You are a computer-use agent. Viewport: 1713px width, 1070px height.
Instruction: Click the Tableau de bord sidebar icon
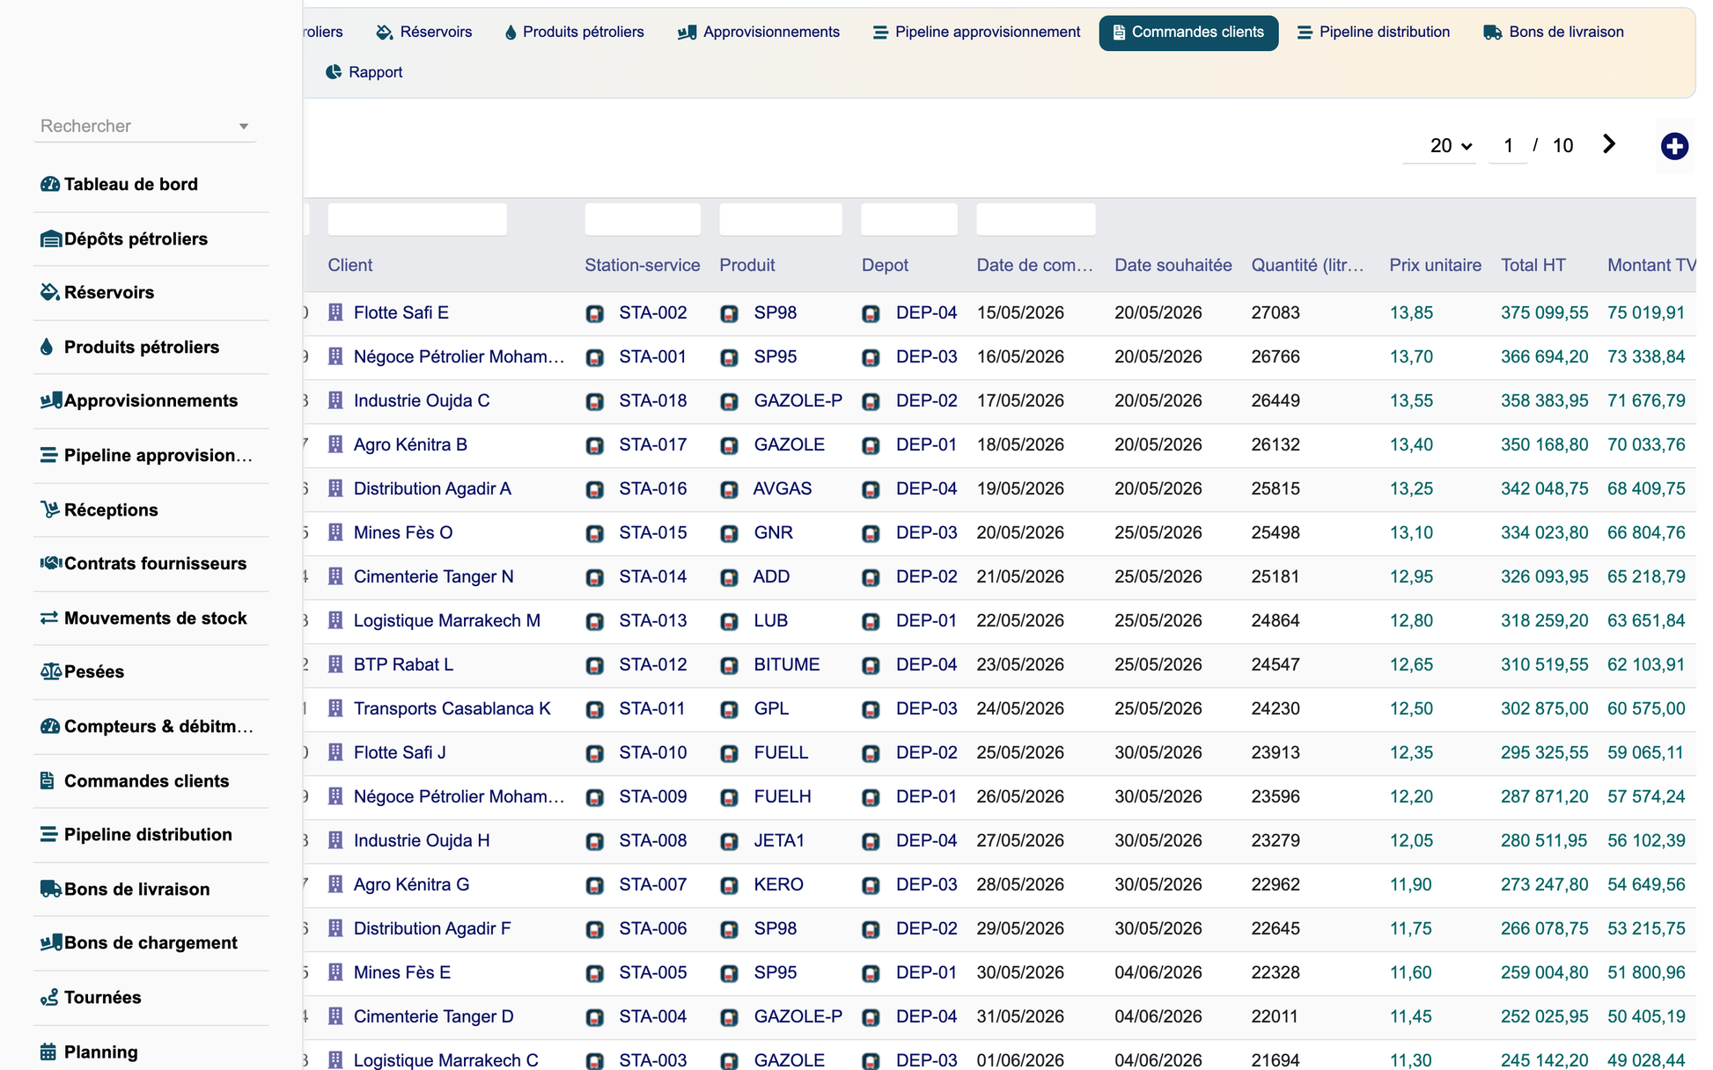click(x=49, y=184)
